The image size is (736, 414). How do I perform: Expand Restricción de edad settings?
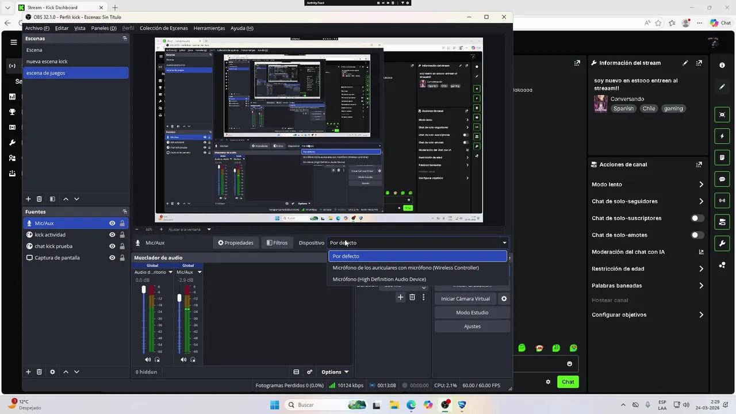click(701, 269)
